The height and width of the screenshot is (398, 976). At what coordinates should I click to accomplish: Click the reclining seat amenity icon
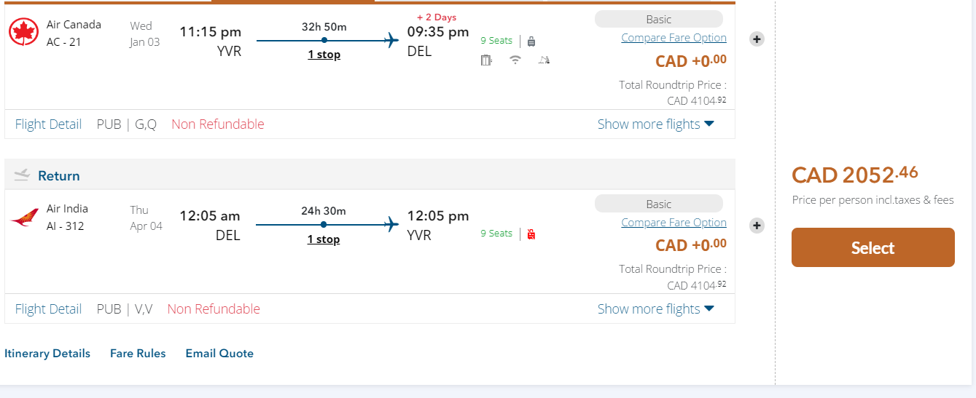click(544, 60)
